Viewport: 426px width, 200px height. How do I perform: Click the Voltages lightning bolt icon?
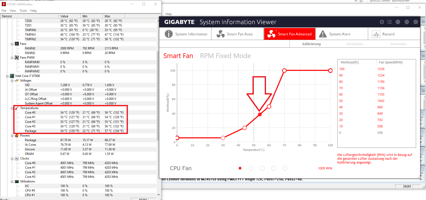point(17,81)
